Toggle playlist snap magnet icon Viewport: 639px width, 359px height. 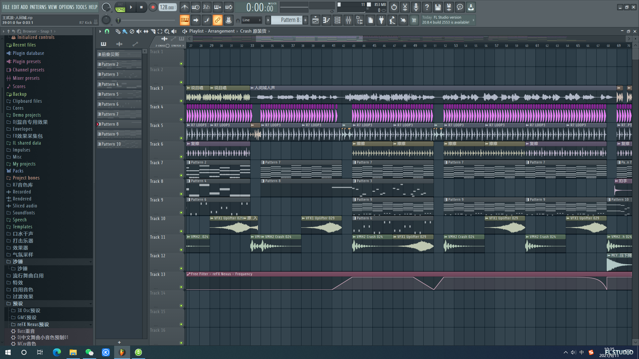107,31
